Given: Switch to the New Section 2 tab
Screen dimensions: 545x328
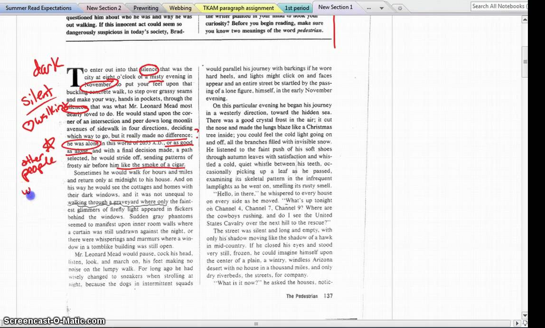Looking at the screenshot, I should pos(103,8).
